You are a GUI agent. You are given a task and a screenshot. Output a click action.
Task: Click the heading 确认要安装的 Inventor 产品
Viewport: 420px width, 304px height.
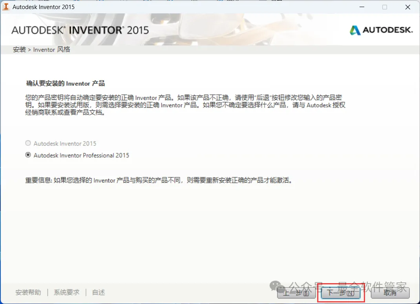tap(66, 83)
